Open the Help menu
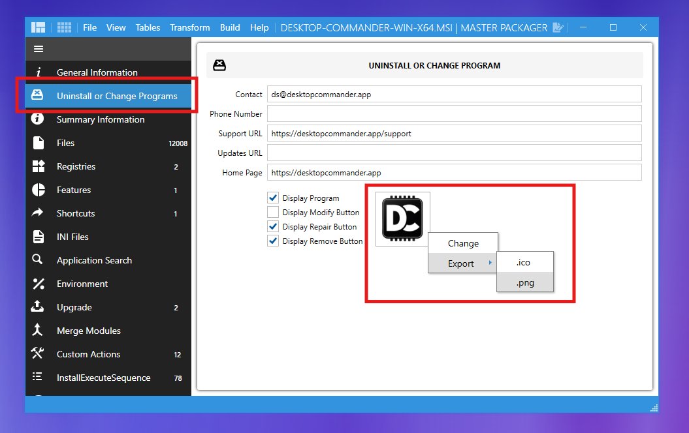 coord(259,27)
